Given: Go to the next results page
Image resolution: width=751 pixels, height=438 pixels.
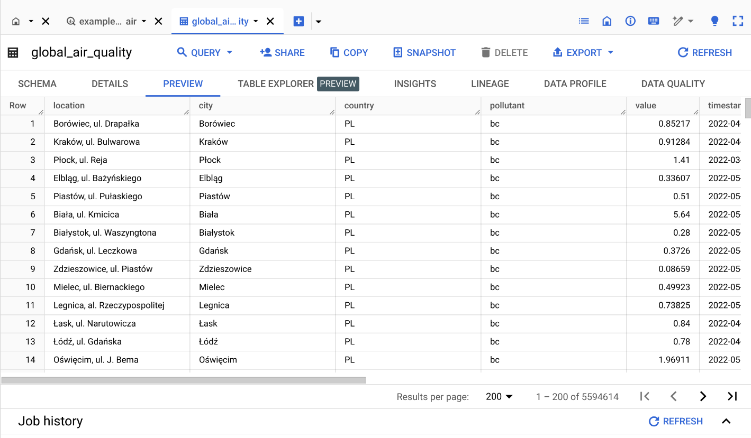Looking at the screenshot, I should (x=703, y=396).
